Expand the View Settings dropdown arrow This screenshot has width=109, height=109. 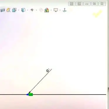(60, 10)
